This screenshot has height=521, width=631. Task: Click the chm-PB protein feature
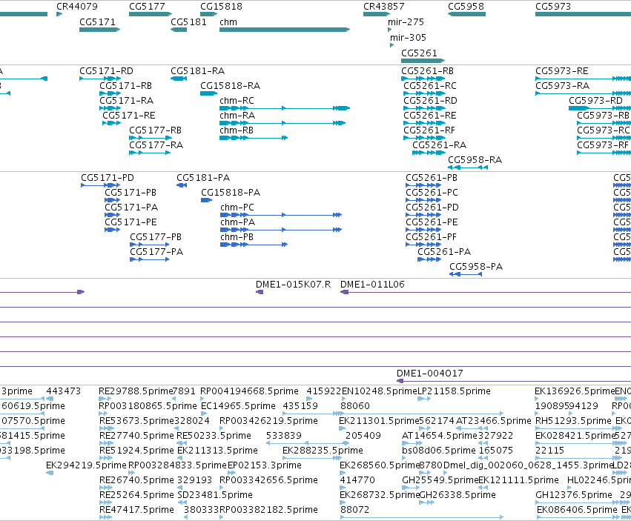point(254,245)
